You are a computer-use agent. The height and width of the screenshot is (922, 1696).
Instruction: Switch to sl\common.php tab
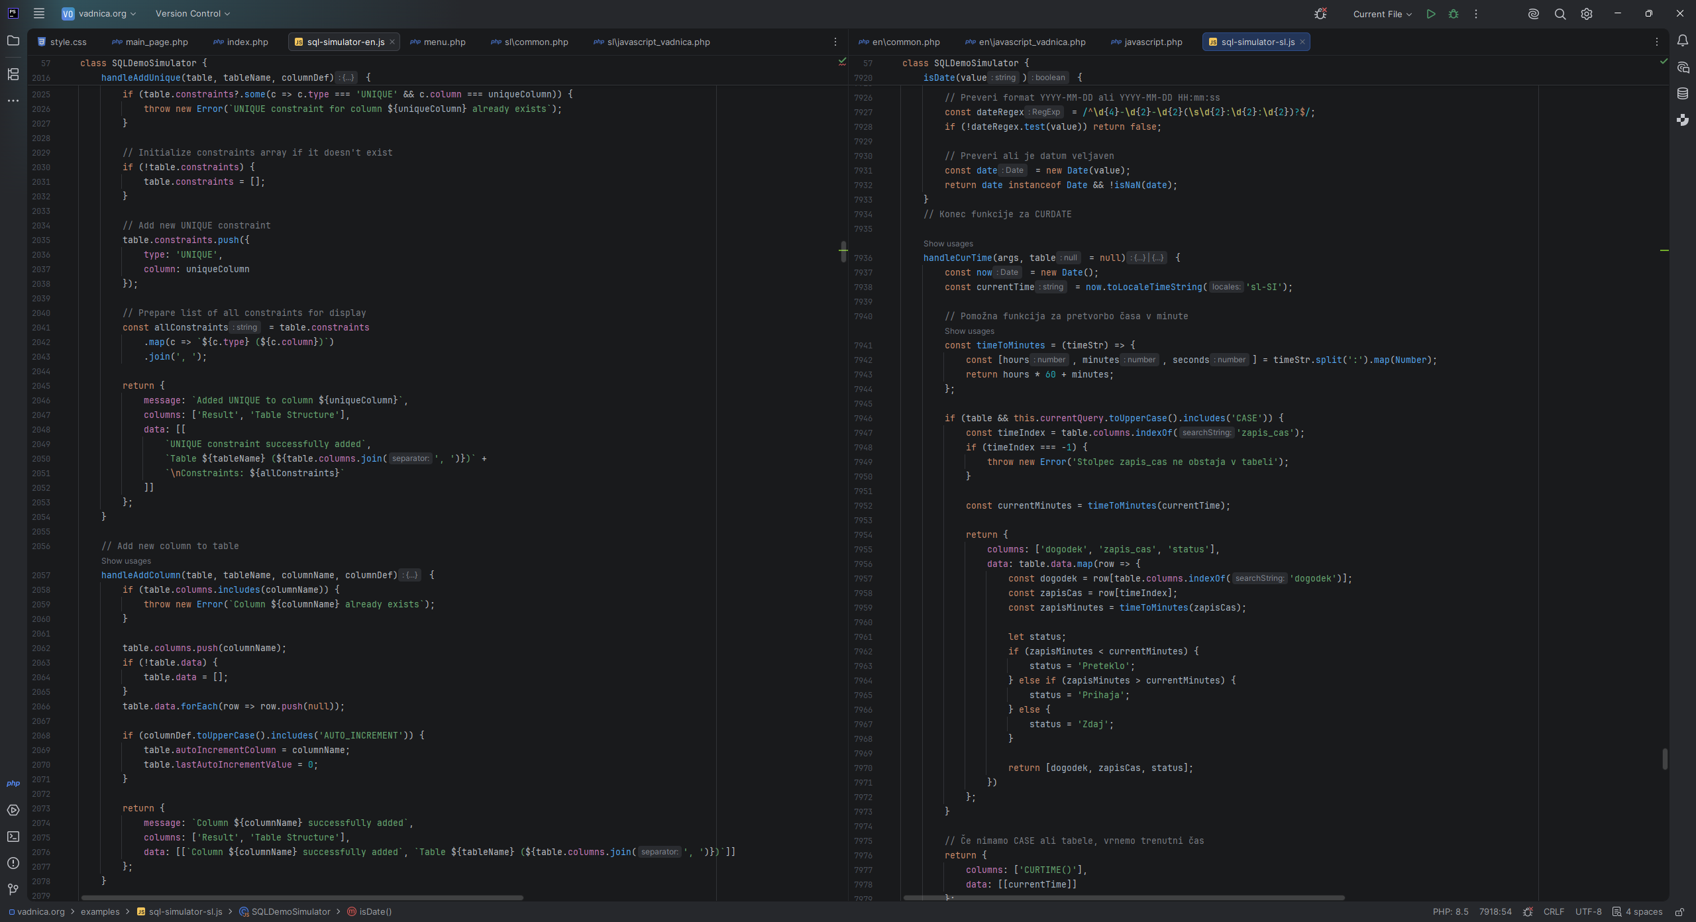click(x=530, y=42)
